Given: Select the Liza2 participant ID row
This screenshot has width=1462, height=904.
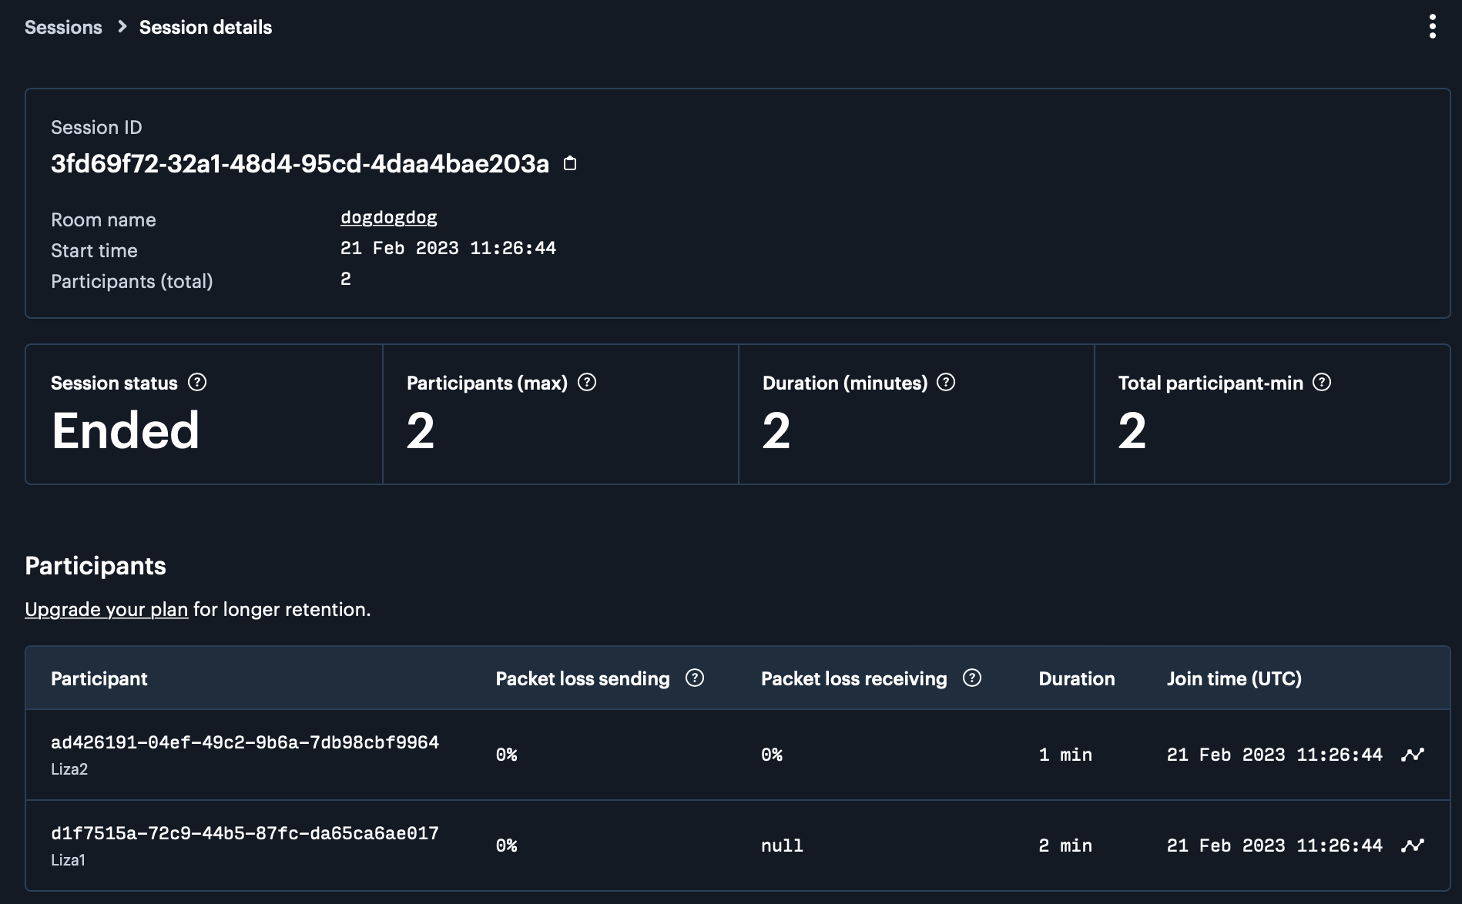Looking at the screenshot, I should pos(245,742).
